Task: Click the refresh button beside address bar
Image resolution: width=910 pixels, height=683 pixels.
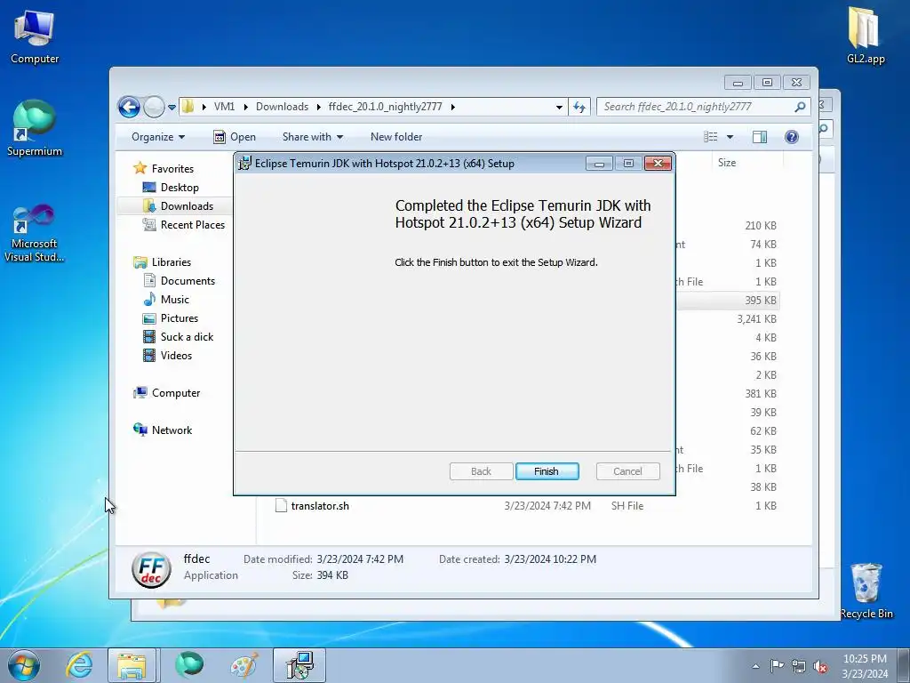Action: click(579, 107)
